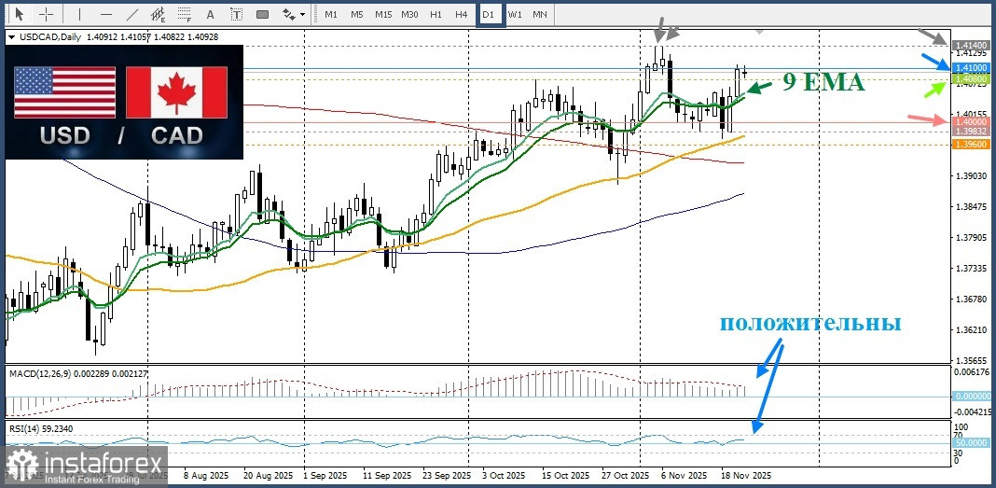Switch chart to M5 timeframe
The width and height of the screenshot is (996, 488).
coord(357,14)
